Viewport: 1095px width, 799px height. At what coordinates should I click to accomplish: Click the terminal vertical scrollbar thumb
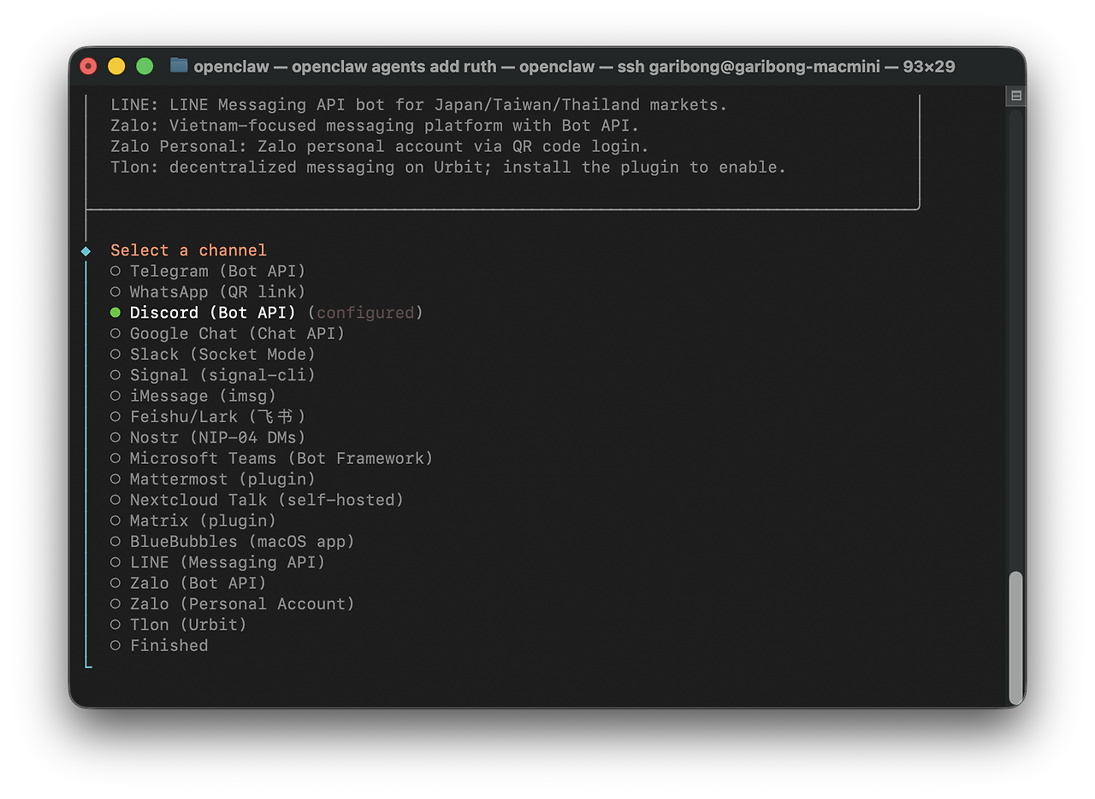tap(1015, 637)
